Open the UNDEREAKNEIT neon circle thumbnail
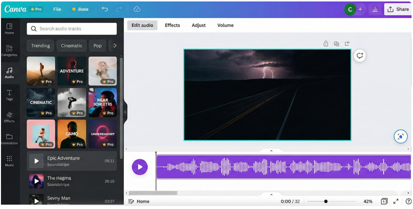Image resolution: width=413 pixels, height=209 pixels. tap(103, 134)
